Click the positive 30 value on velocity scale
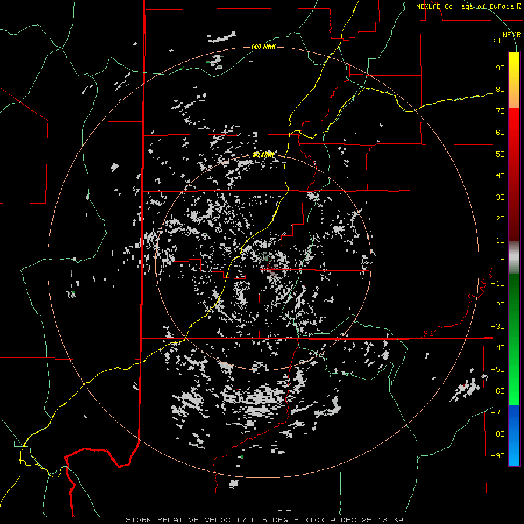524x524 pixels. 500,197
